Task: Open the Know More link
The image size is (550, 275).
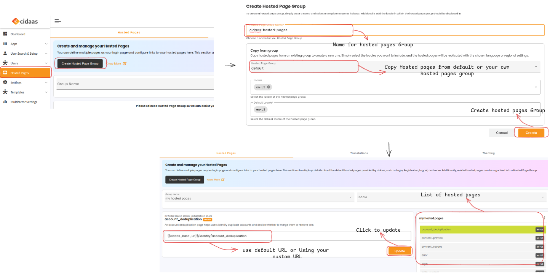Action: [115, 63]
